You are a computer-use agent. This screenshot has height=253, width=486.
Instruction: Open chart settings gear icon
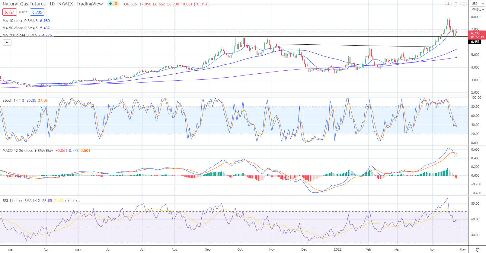[478, 250]
